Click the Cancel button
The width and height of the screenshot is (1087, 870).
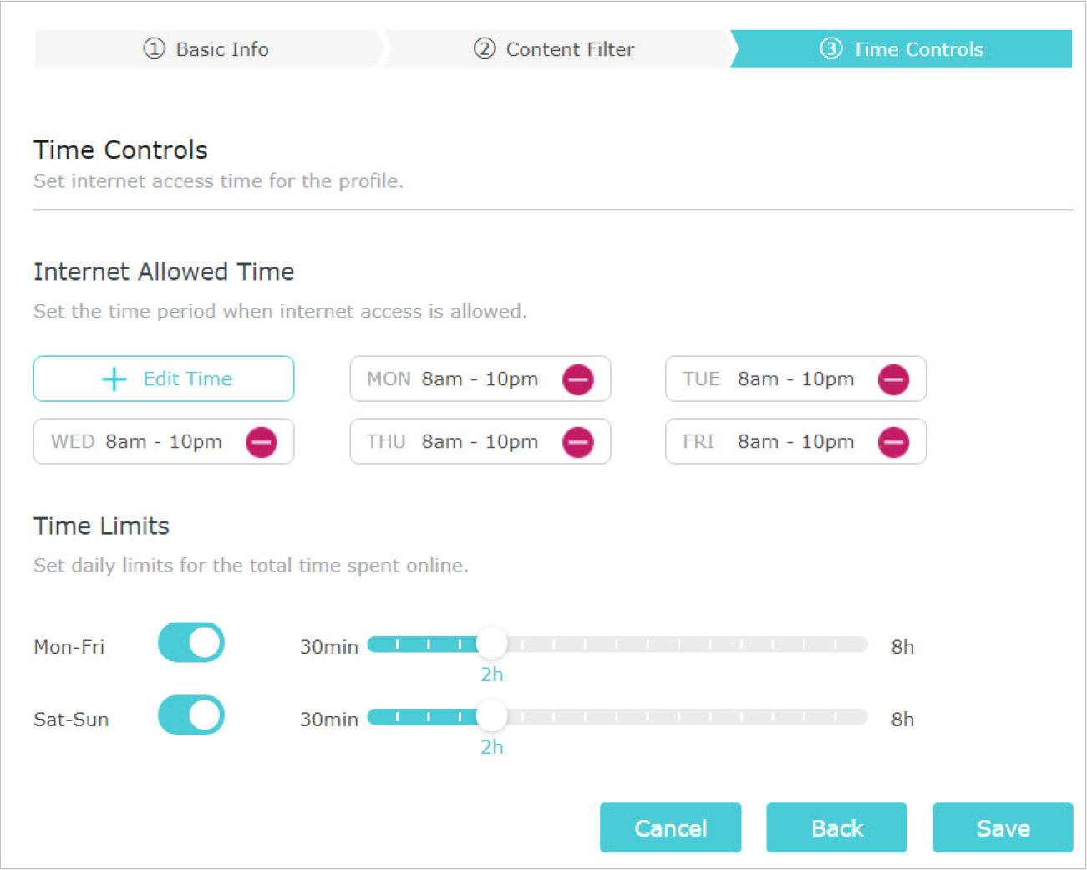(x=670, y=827)
